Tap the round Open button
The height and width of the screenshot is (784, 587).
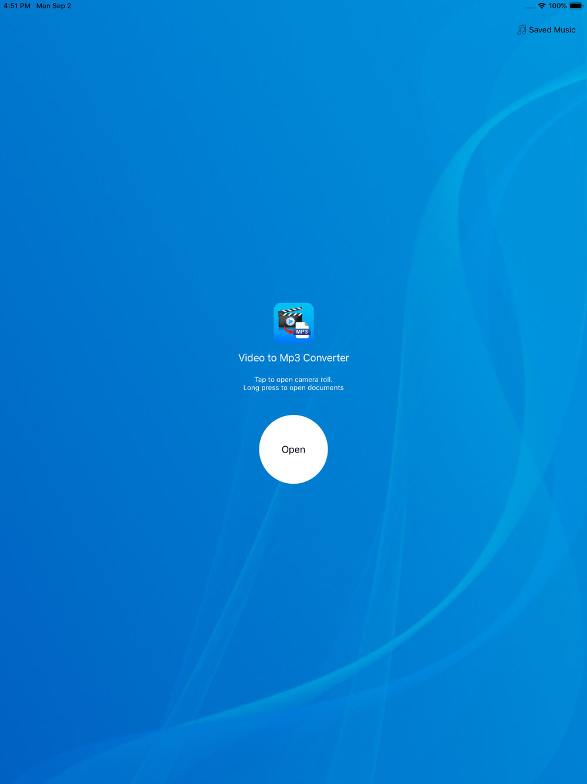tap(293, 450)
